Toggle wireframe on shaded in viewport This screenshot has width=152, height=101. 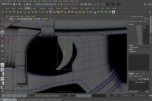39,19
